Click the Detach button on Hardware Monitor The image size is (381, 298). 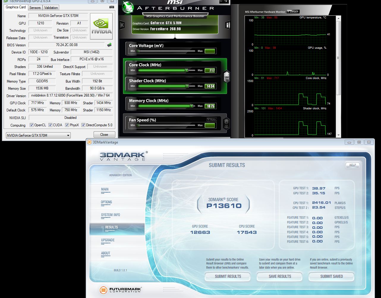click(293, 12)
